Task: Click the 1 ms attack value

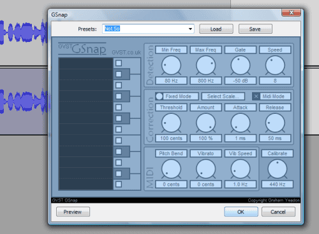Action: [x=241, y=138]
